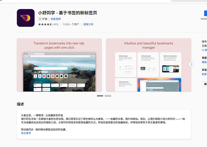Click the YouTube icon in first screenshot
This screenshot has width=207, height=147.
(44, 76)
